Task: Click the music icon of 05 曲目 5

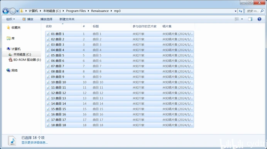Action: pyautogui.click(x=48, y=55)
